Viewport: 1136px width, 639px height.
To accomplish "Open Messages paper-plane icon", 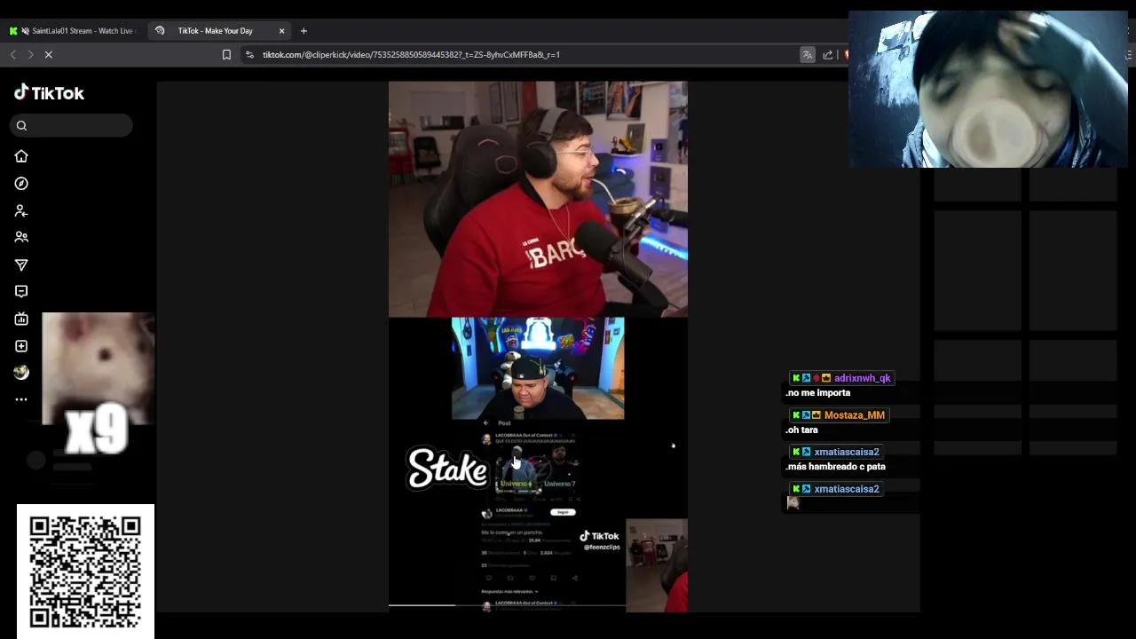I will click(21, 264).
